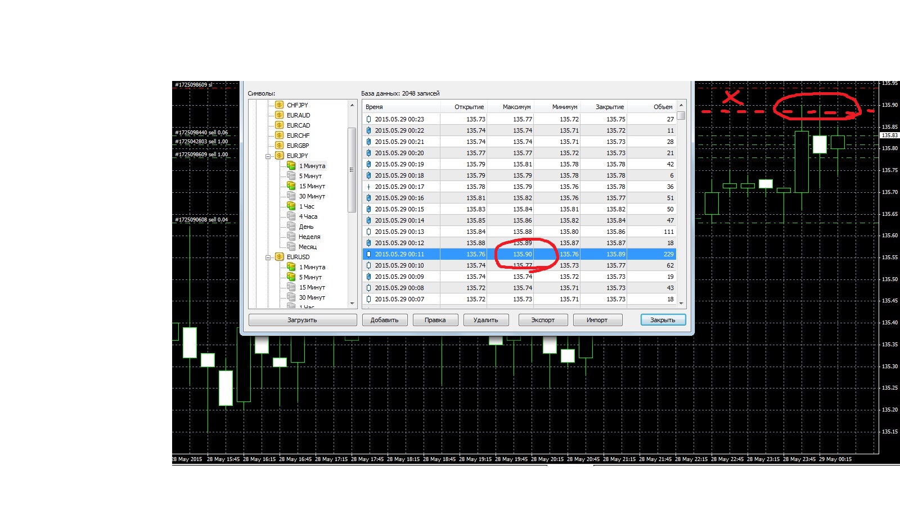This screenshot has width=900, height=506.
Task: Click the candle icon in the 00:23 row
Action: pyautogui.click(x=368, y=119)
